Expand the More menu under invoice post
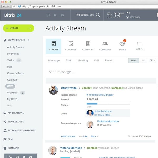Viewport: 158px width, 158px height. [94, 136]
